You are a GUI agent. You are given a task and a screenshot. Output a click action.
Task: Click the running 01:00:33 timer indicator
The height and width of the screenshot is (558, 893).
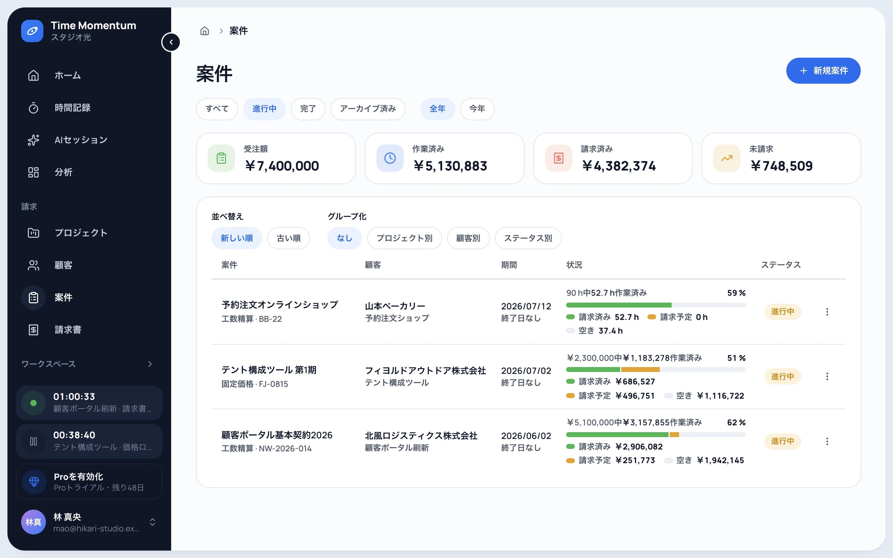33,403
